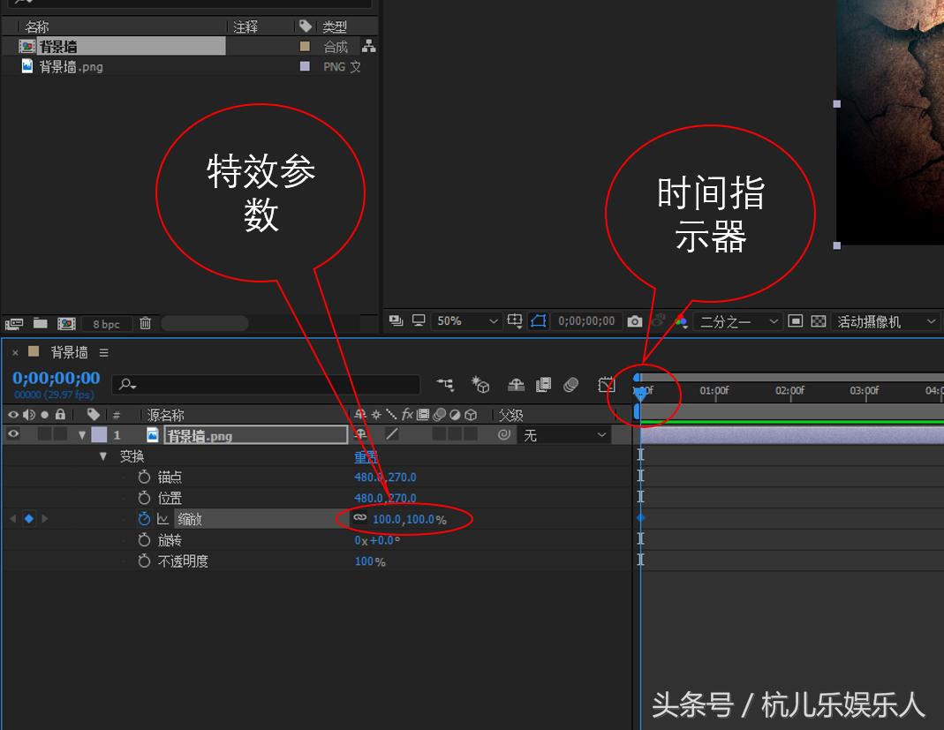Enable motion blur for the composition
The width and height of the screenshot is (944, 730).
tap(571, 385)
